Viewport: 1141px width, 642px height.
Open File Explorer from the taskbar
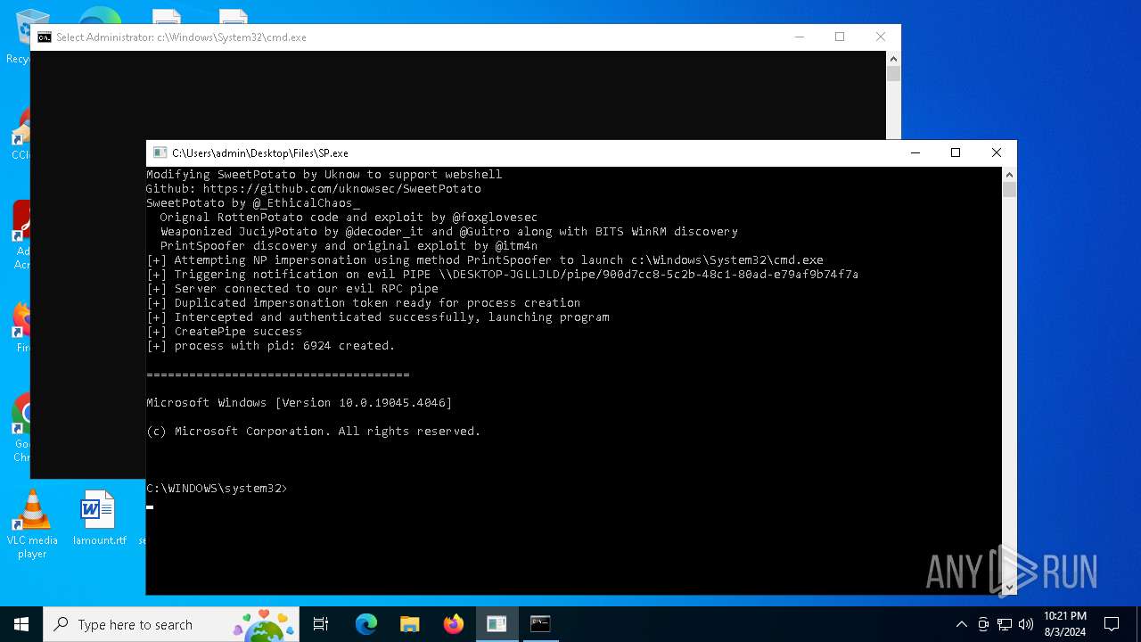tap(409, 624)
